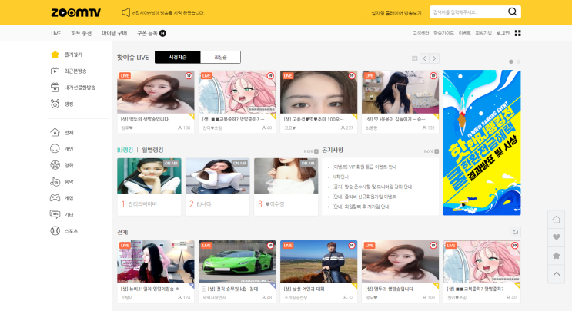Open 고객센터 link
The image size is (572, 311).
[420, 33]
